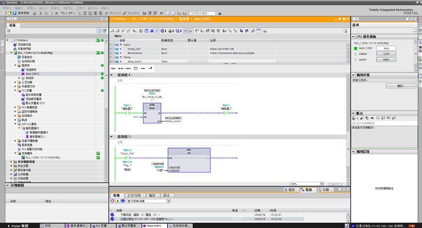Viewport: 422px width, 228px height.
Task: Select Main [OB1] in project tree
Action: tap(32, 74)
